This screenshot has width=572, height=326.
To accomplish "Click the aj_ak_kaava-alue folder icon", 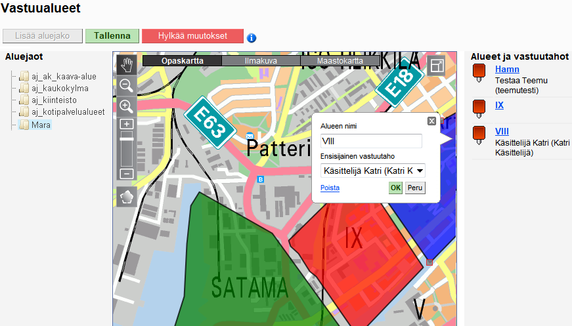I will coord(24,77).
